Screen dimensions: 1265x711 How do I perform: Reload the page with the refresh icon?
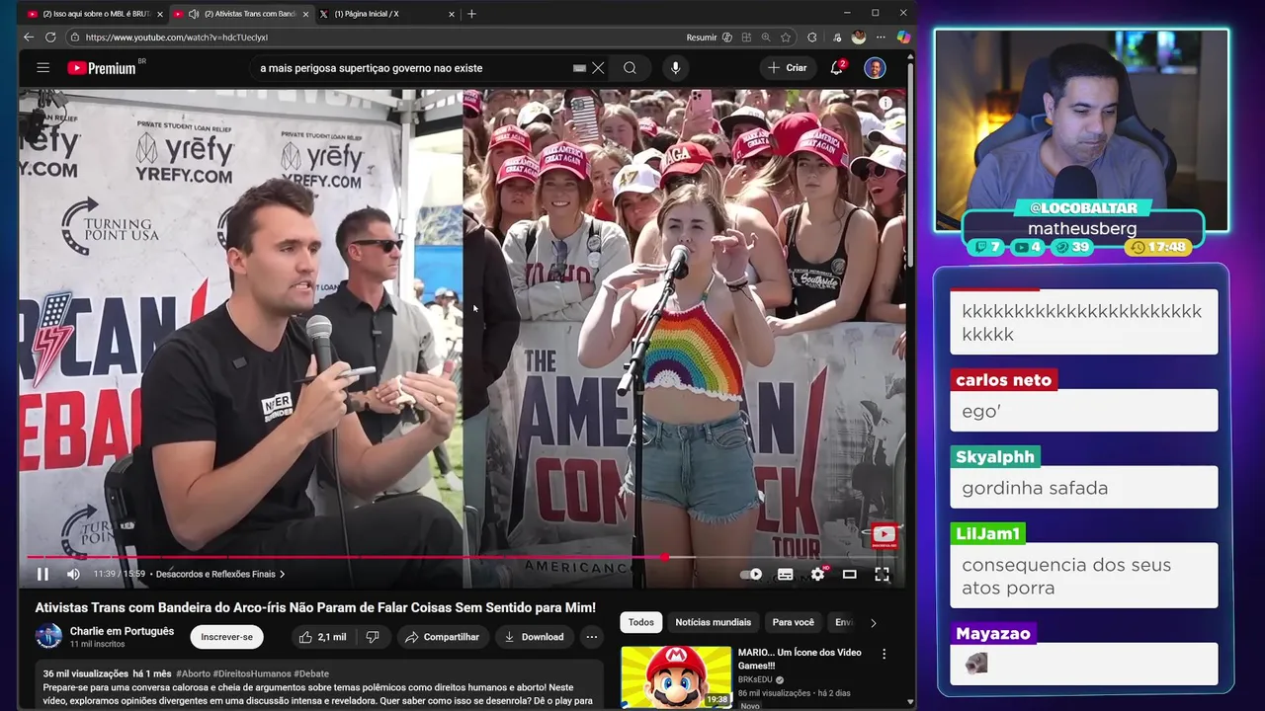click(50, 38)
